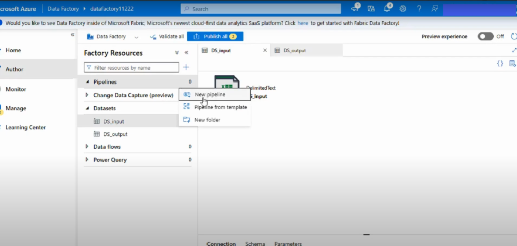Viewport: 517px width, 246px height.
Task: Open the Data Factory dropdown chevron
Action: pyautogui.click(x=136, y=37)
